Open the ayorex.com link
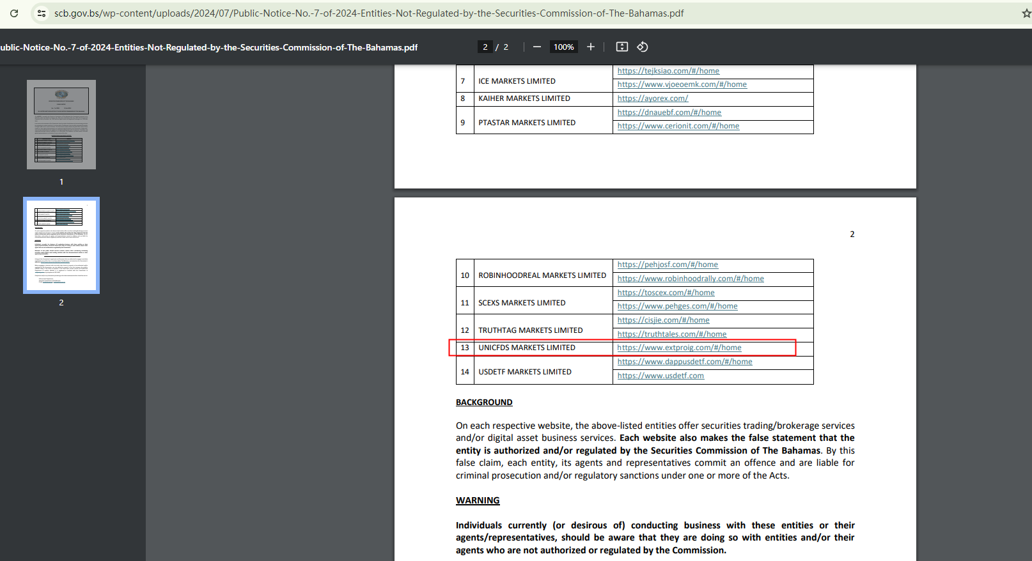 coord(652,98)
